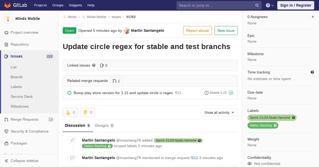
Task: Click the New issue button
Action: coord(226,30)
